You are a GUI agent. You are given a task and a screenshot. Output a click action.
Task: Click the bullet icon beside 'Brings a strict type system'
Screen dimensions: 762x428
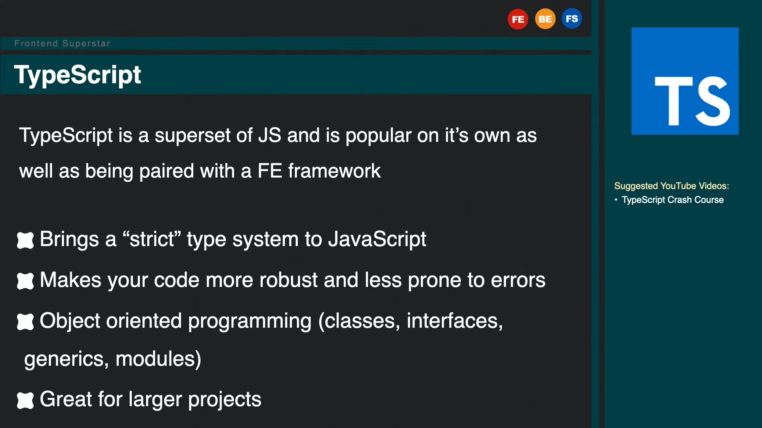pyautogui.click(x=25, y=240)
